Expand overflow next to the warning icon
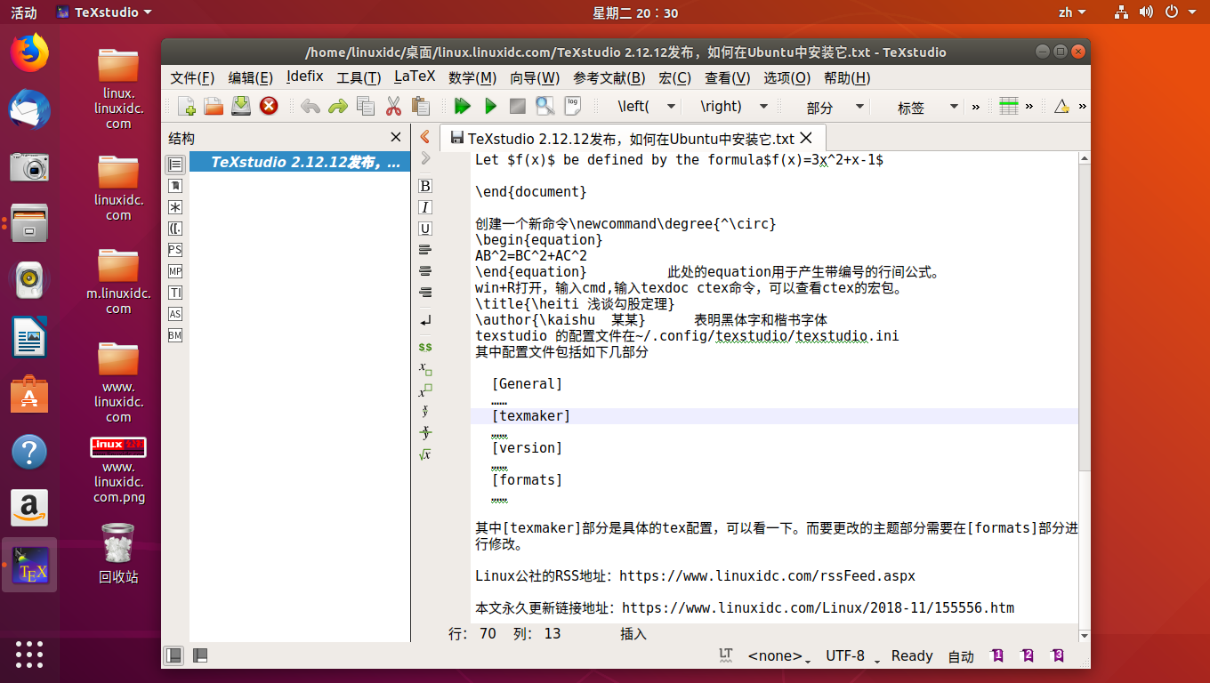The height and width of the screenshot is (683, 1210). [x=1083, y=107]
